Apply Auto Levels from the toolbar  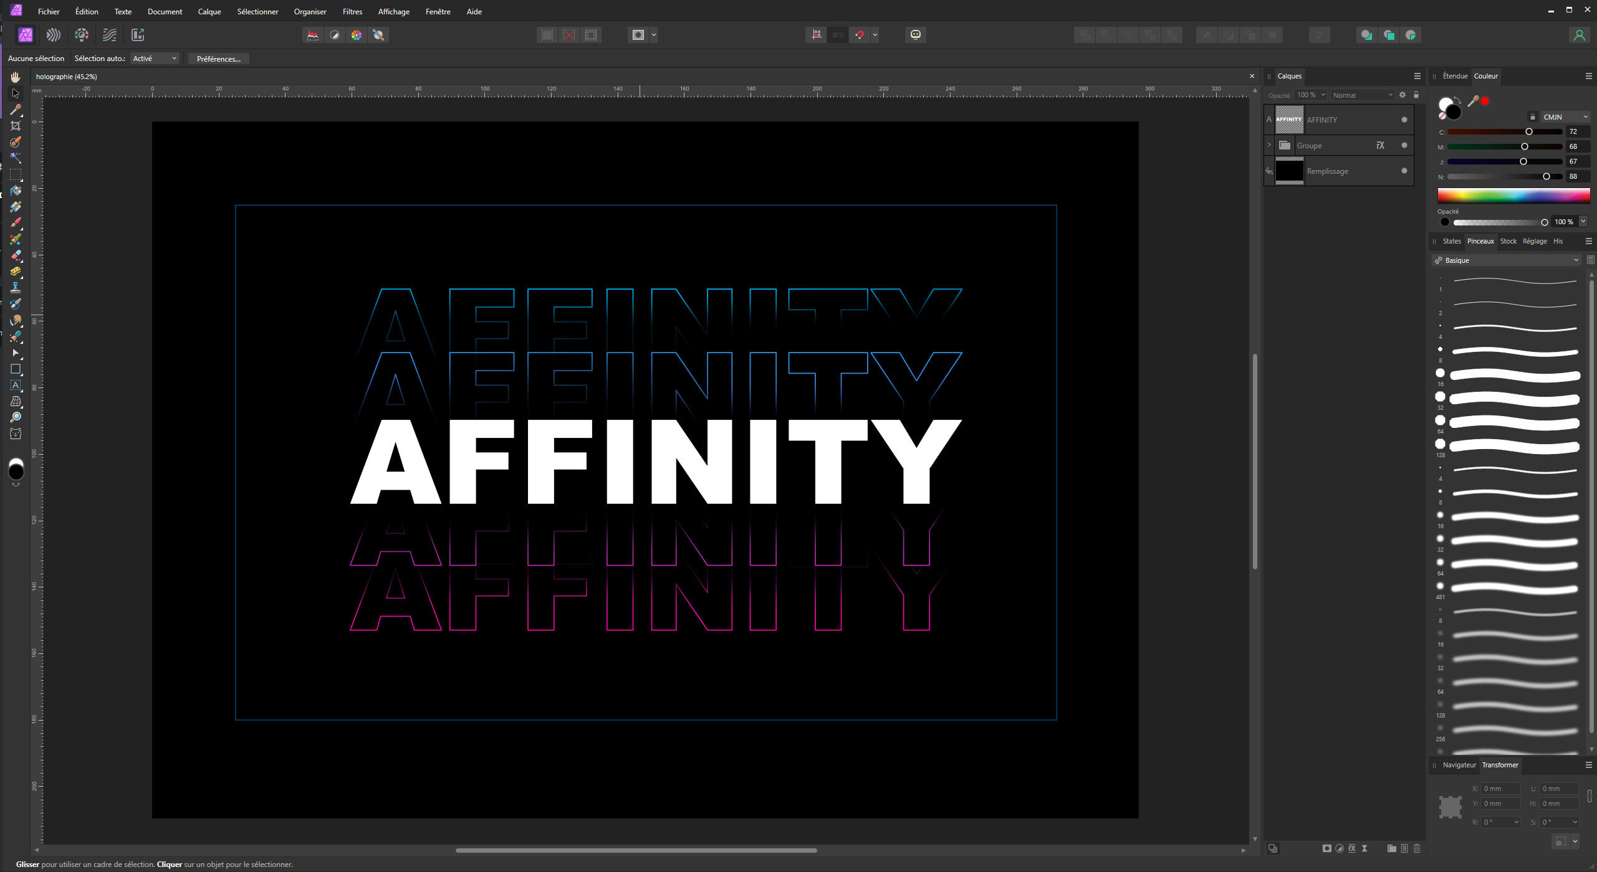[313, 35]
